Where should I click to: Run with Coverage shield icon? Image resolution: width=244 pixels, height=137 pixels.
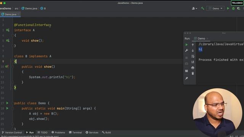coord(239,8)
